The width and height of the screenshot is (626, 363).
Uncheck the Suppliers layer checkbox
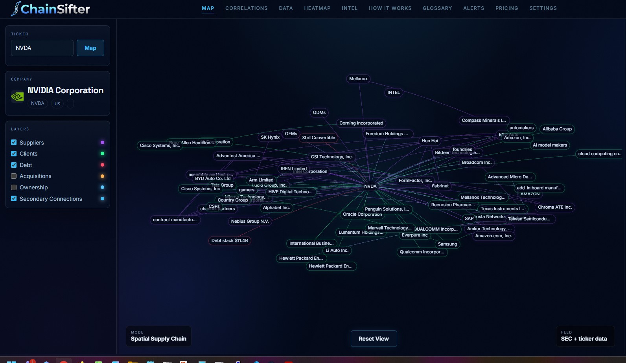point(14,142)
